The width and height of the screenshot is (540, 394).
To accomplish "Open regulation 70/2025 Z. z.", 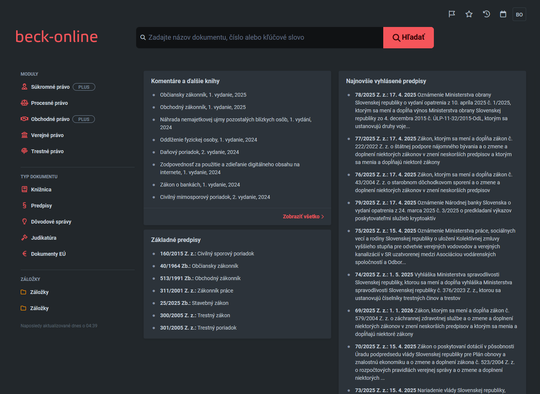I will (x=435, y=362).
